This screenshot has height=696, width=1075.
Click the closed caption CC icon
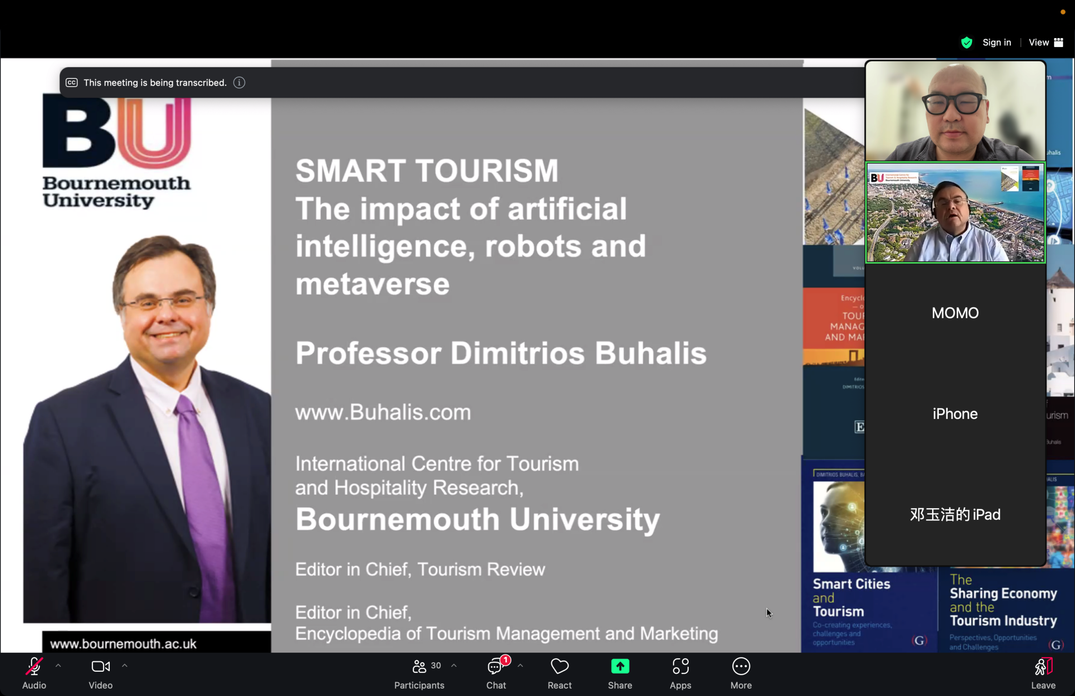pyautogui.click(x=72, y=82)
